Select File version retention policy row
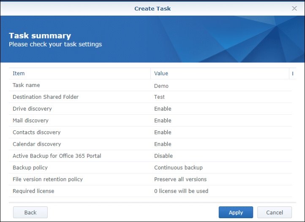The width and height of the screenshot is (305, 222). pyautogui.click(x=48, y=179)
